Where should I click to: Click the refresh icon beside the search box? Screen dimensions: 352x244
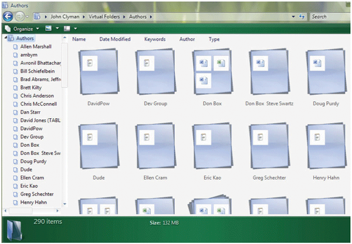click(x=303, y=16)
